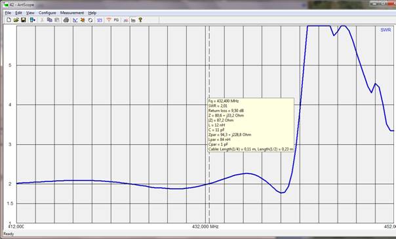Click the orange burst toolbar icon

point(83,20)
